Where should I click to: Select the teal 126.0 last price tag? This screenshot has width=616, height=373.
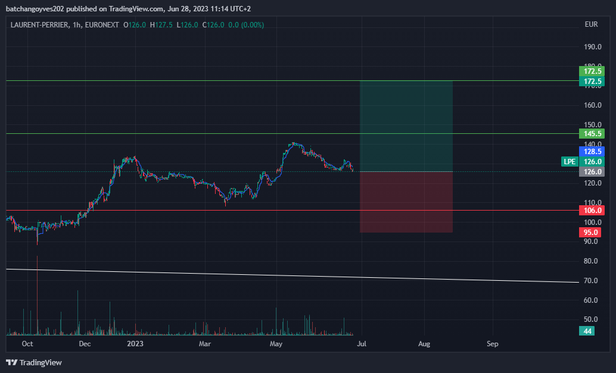point(592,162)
